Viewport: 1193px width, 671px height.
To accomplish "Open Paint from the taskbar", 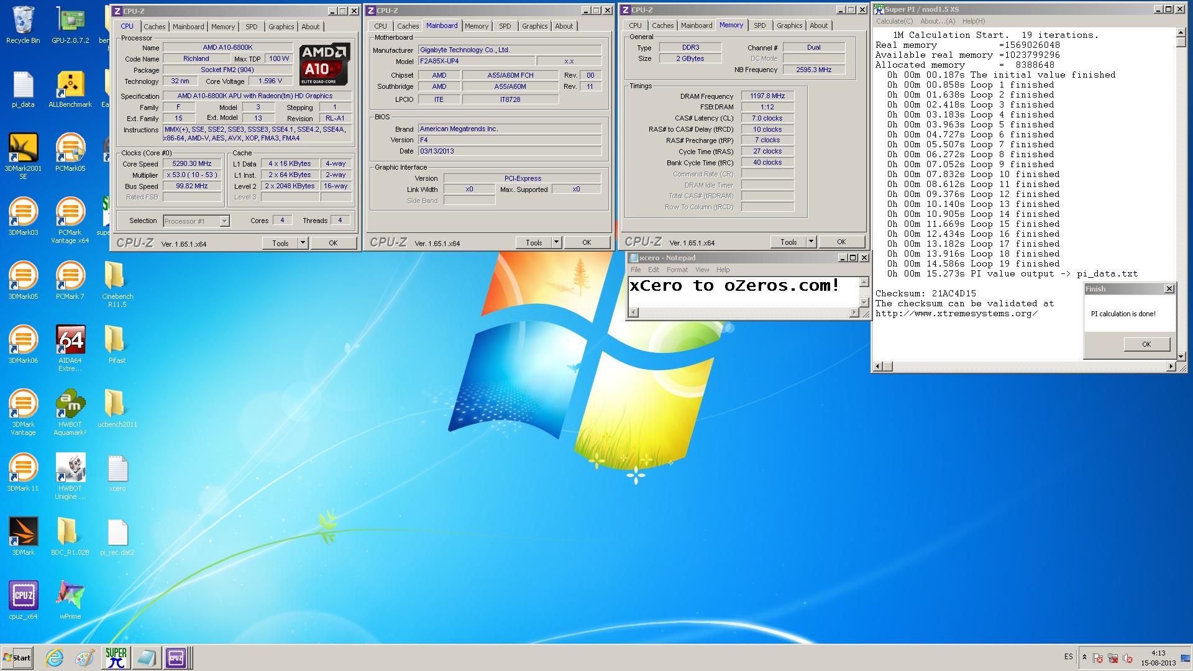I will (85, 658).
